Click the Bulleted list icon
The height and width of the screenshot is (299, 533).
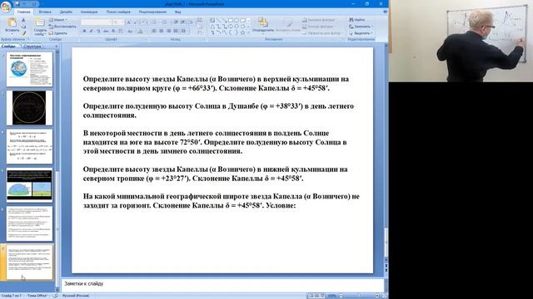coord(155,22)
